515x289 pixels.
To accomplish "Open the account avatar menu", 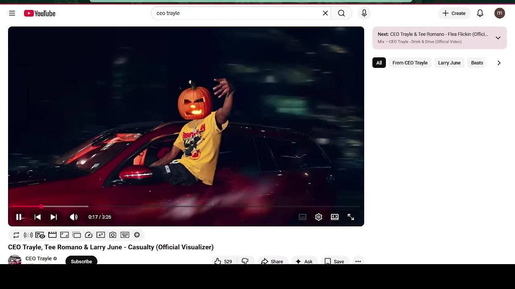I will coord(500,13).
